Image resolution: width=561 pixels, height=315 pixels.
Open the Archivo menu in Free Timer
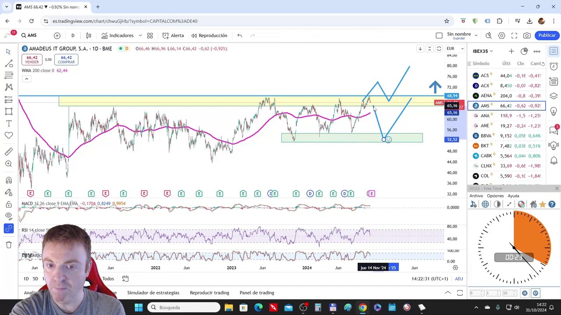(x=476, y=196)
